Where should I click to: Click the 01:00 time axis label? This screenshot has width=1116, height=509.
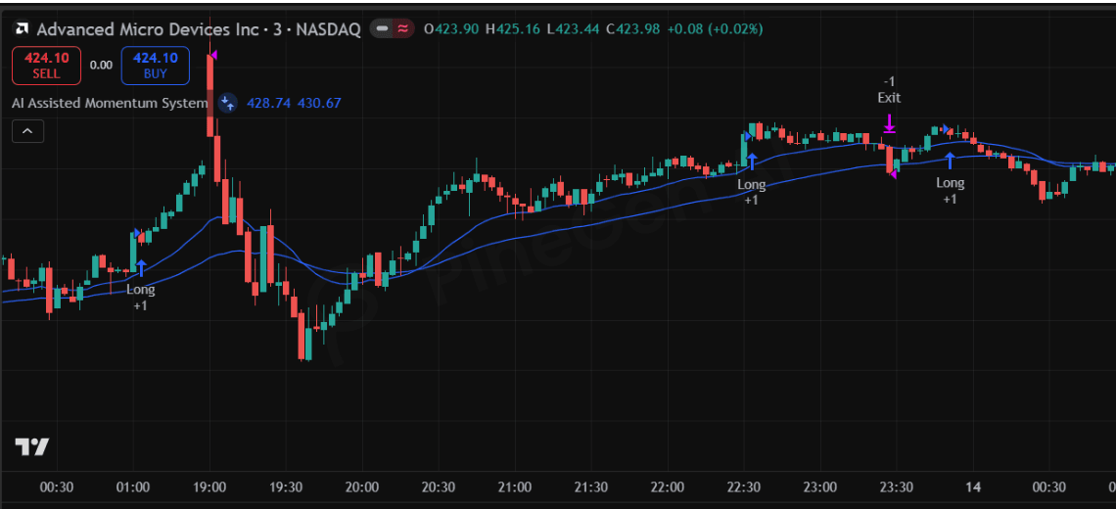133,487
